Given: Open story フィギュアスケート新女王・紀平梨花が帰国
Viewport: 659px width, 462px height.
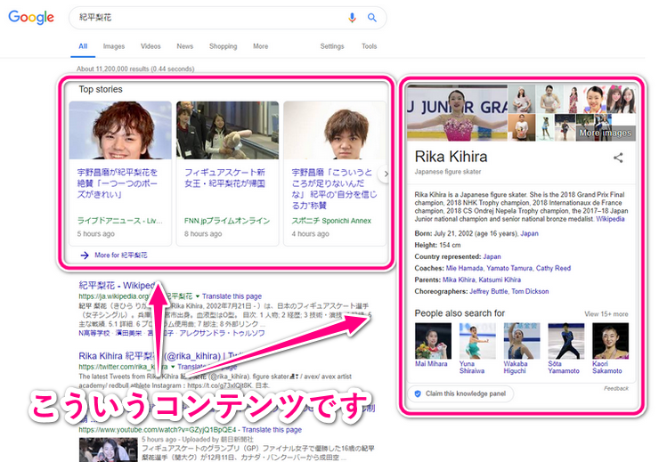Looking at the screenshot, I should pyautogui.click(x=224, y=178).
